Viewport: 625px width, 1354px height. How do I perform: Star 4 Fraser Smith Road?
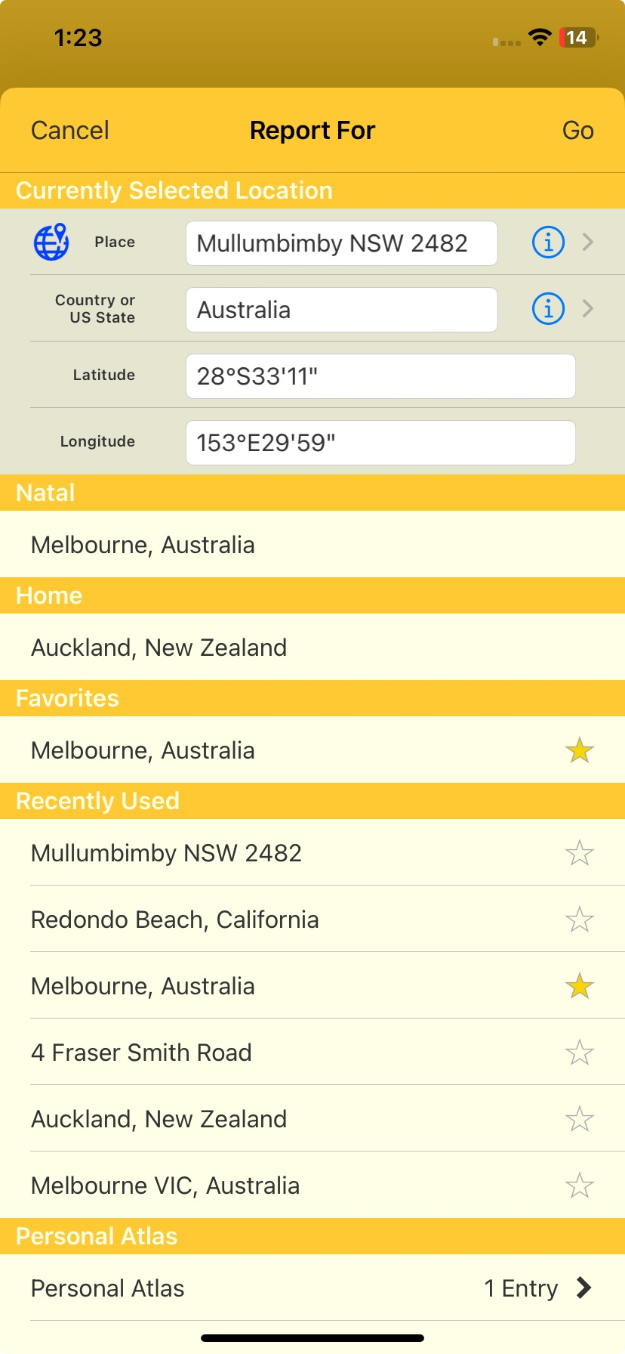click(580, 1053)
